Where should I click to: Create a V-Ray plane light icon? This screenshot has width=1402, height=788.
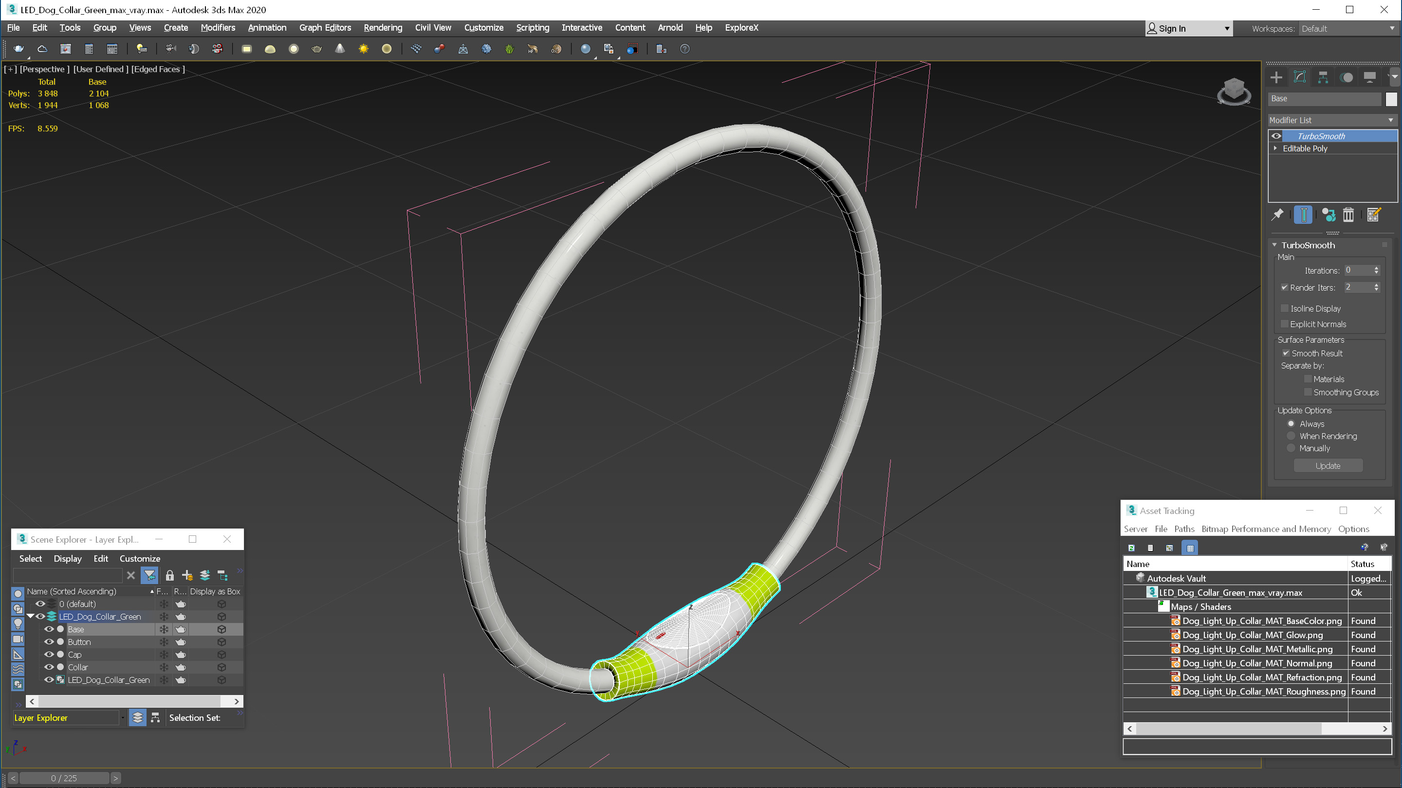pos(246,49)
